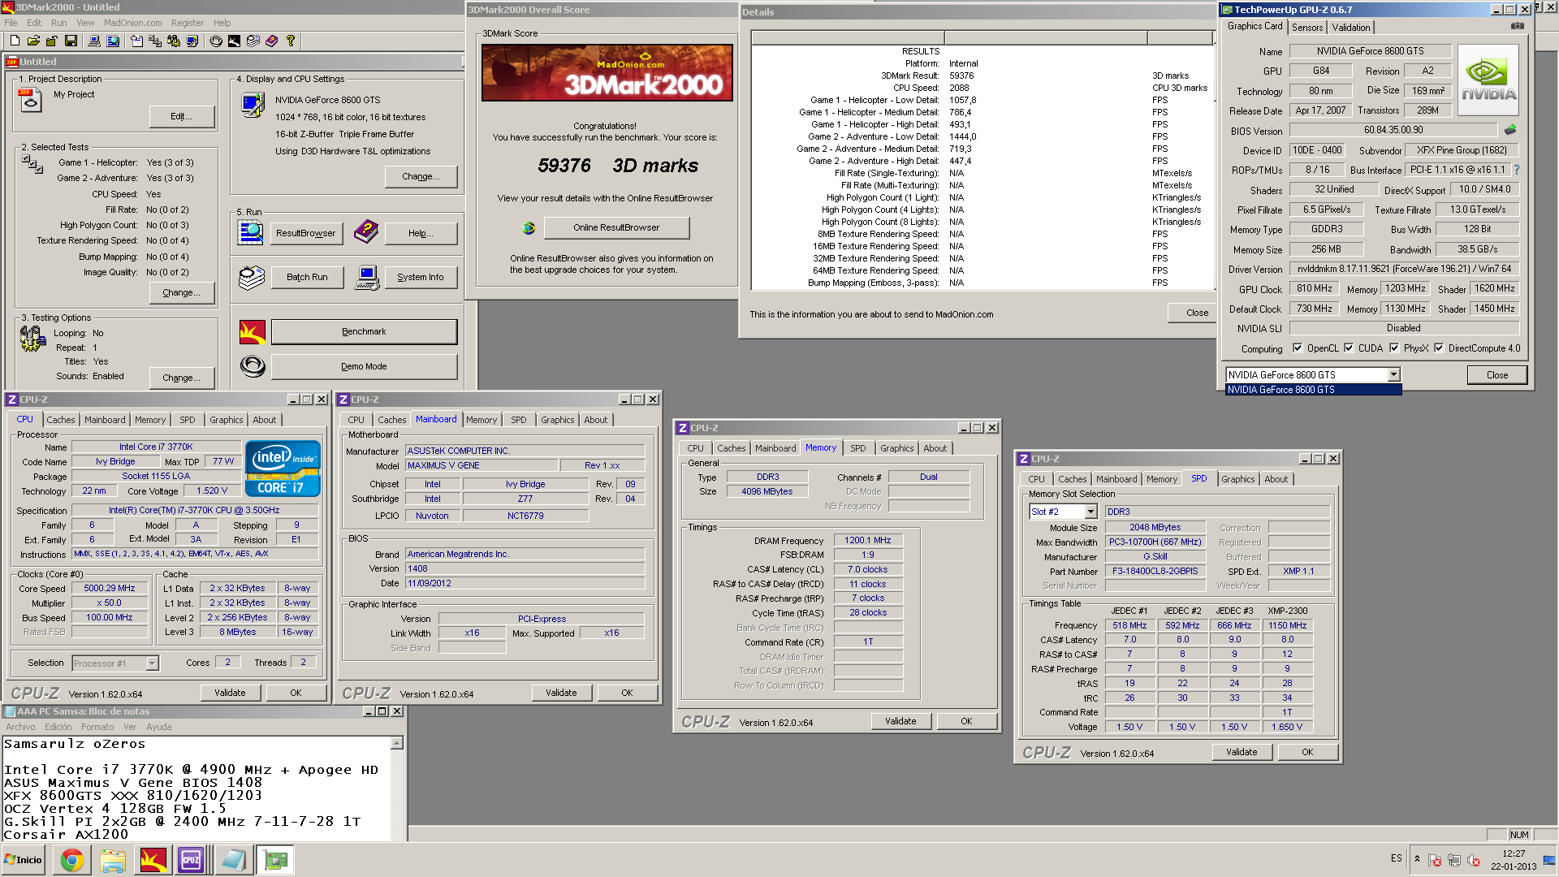
Task: Open About tab in CPU-Z SPD window
Action: [x=1276, y=479]
